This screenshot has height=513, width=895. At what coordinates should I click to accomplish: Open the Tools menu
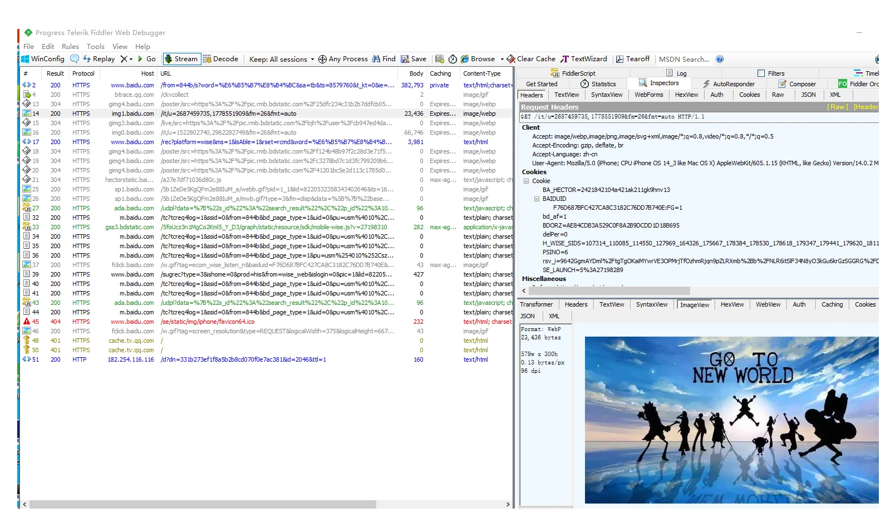coord(96,47)
